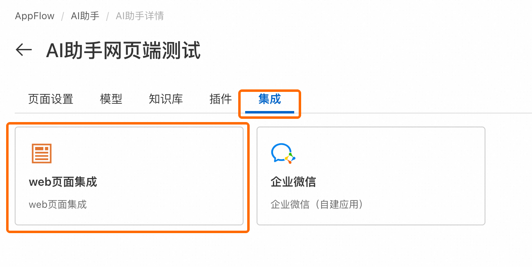532x267 pixels.
Task: Click the orange web page integration icon
Action: 42,154
